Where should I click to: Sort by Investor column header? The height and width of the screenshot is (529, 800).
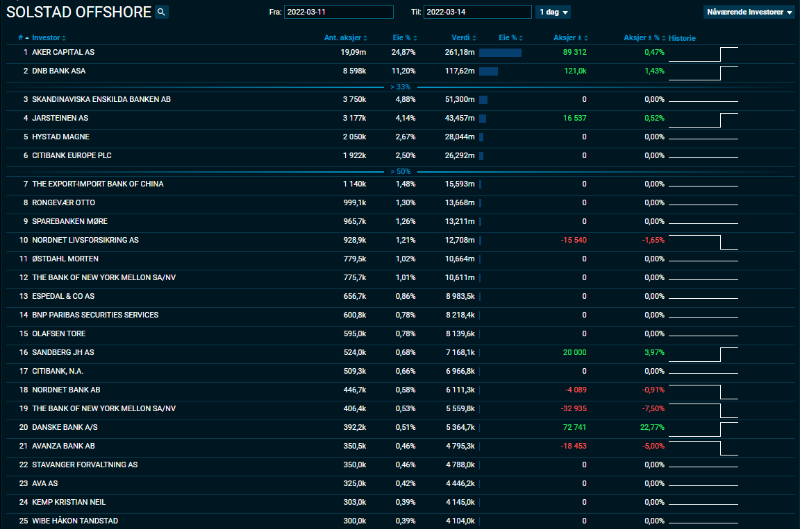tap(49, 37)
